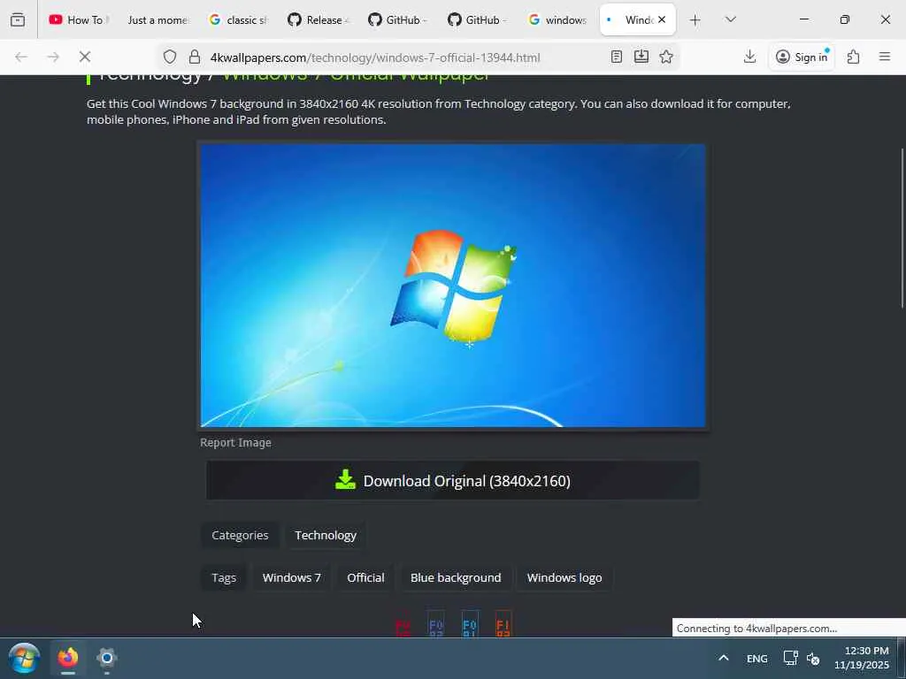Open the Technology category link
The height and width of the screenshot is (679, 906).
tap(326, 535)
